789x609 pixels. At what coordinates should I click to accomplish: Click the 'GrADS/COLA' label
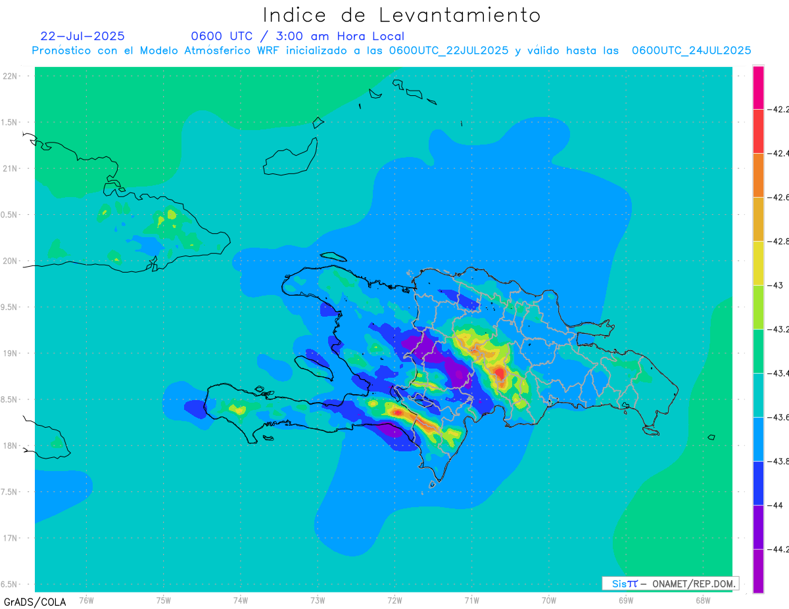(x=34, y=602)
